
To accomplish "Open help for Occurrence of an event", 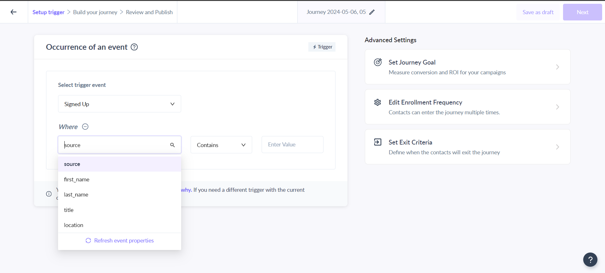I will coord(134,47).
